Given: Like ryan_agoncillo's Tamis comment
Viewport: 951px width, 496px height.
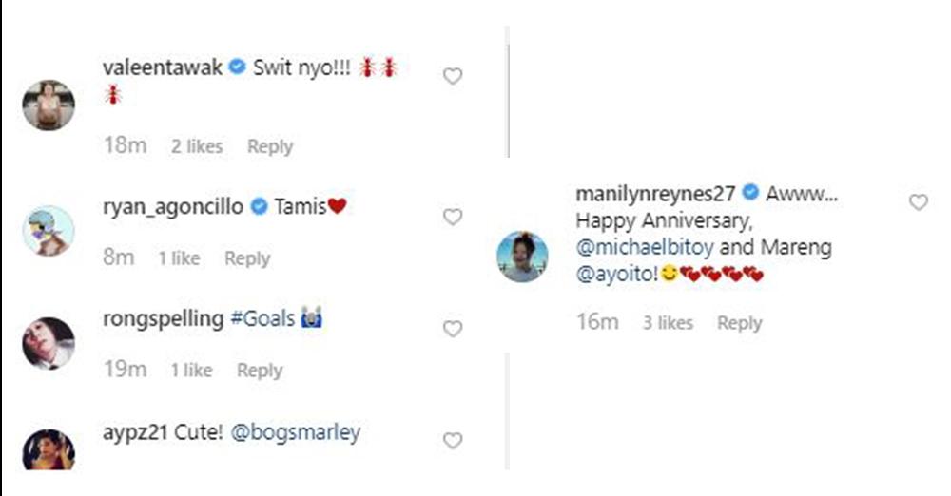Looking at the screenshot, I should click(x=453, y=217).
